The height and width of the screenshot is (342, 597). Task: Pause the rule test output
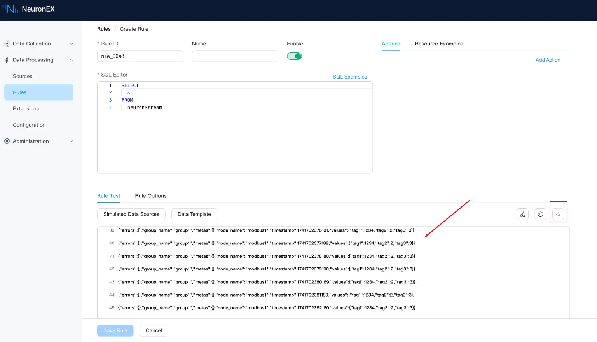540,214
